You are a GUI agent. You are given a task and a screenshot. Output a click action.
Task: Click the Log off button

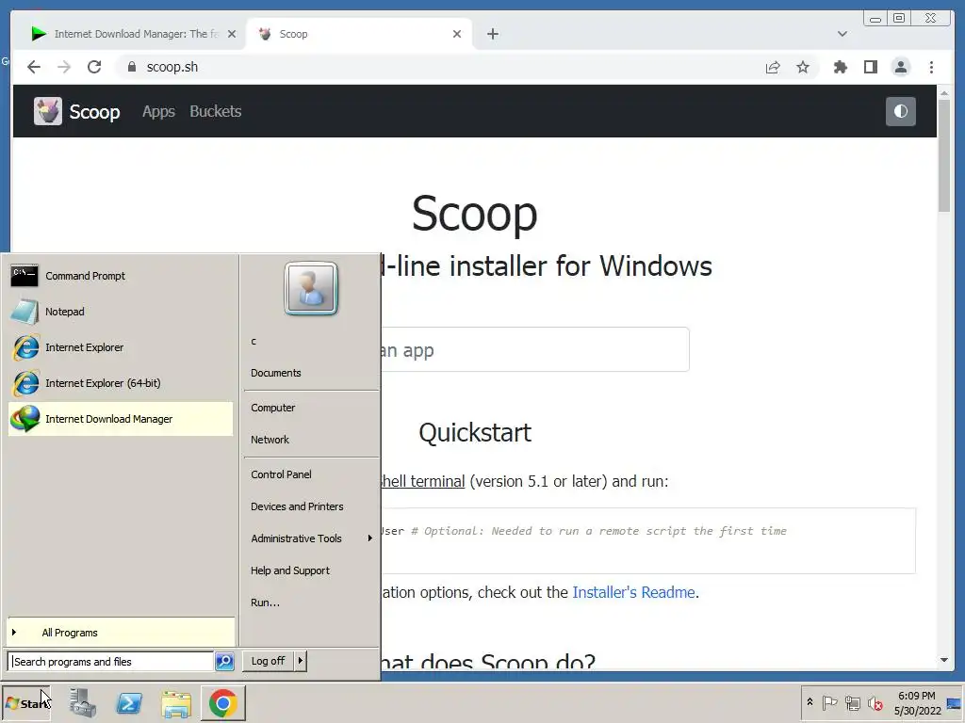(269, 661)
